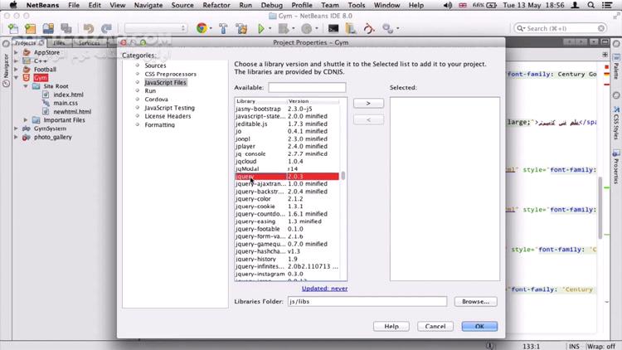Click the Clean and Build icon
622x350 pixels.
pos(241,28)
